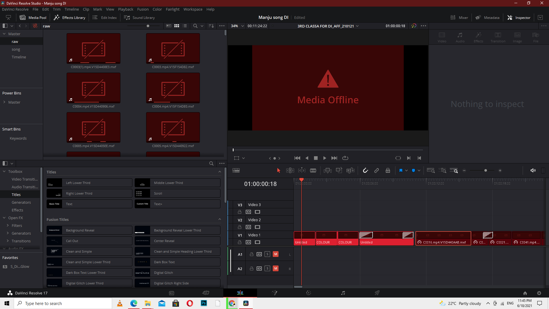Collapse the Toolbox tree

(x=4, y=171)
